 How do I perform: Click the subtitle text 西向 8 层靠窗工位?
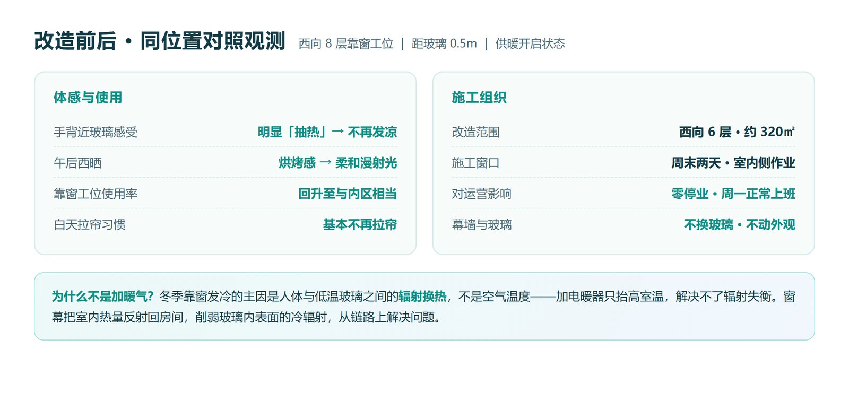(x=346, y=43)
